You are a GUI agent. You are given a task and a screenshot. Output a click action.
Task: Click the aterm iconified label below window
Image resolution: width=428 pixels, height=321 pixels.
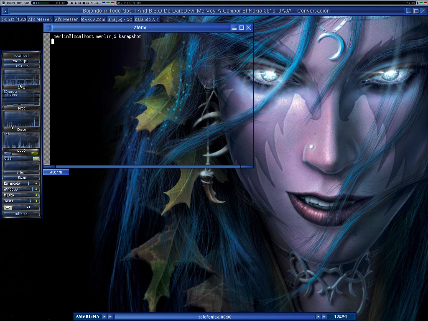tap(56, 172)
